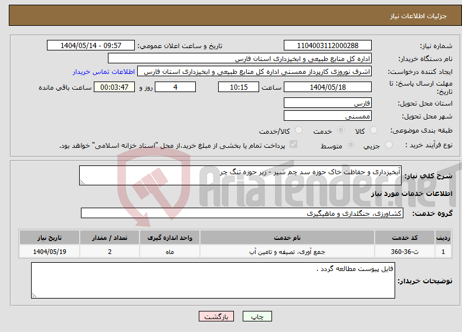This screenshot has width=462, height=332.
Task: Click the نام خدمت column header
Action: [287, 238]
